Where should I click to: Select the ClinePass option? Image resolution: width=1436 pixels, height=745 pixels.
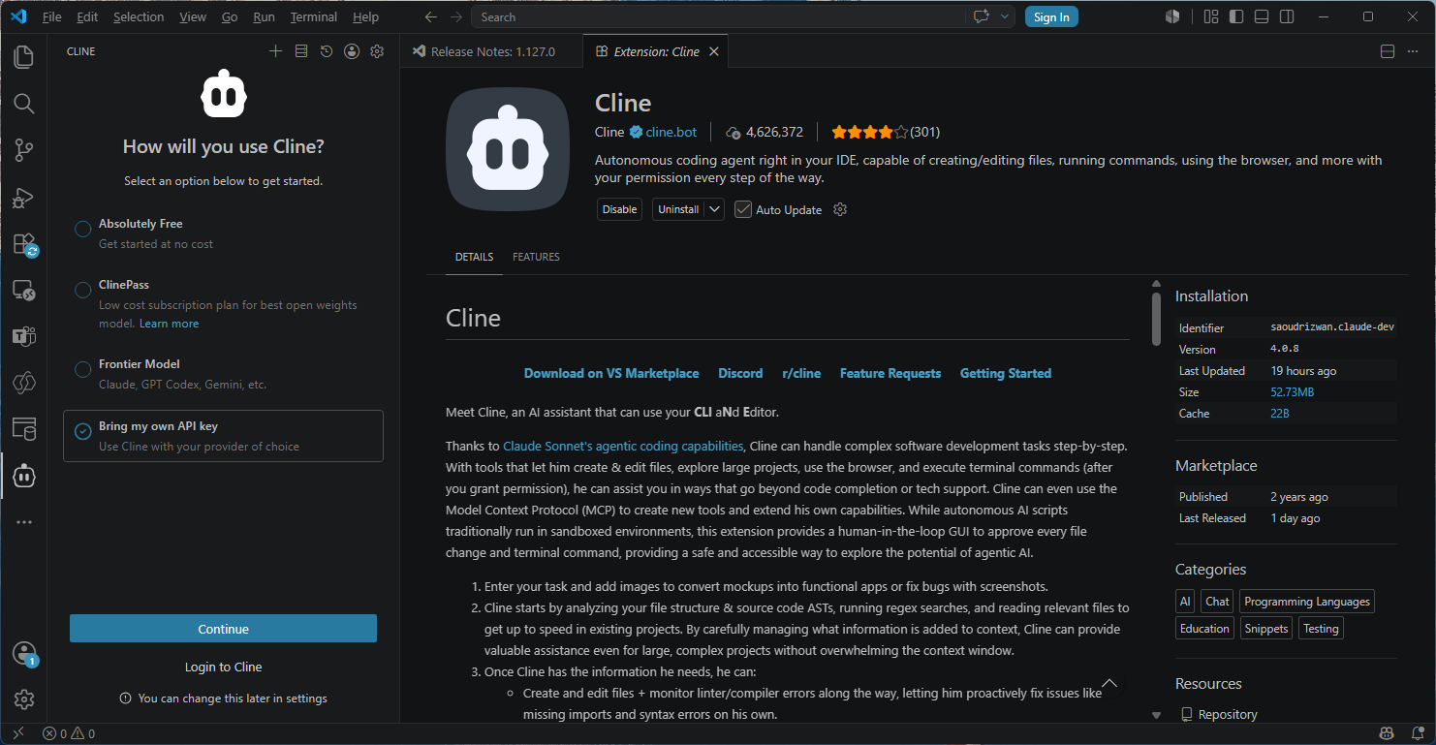point(223,304)
